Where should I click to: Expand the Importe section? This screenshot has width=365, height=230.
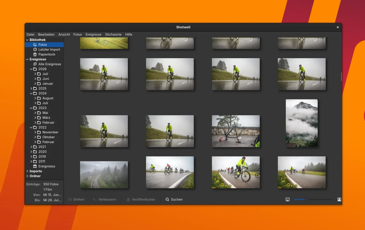pos(27,171)
